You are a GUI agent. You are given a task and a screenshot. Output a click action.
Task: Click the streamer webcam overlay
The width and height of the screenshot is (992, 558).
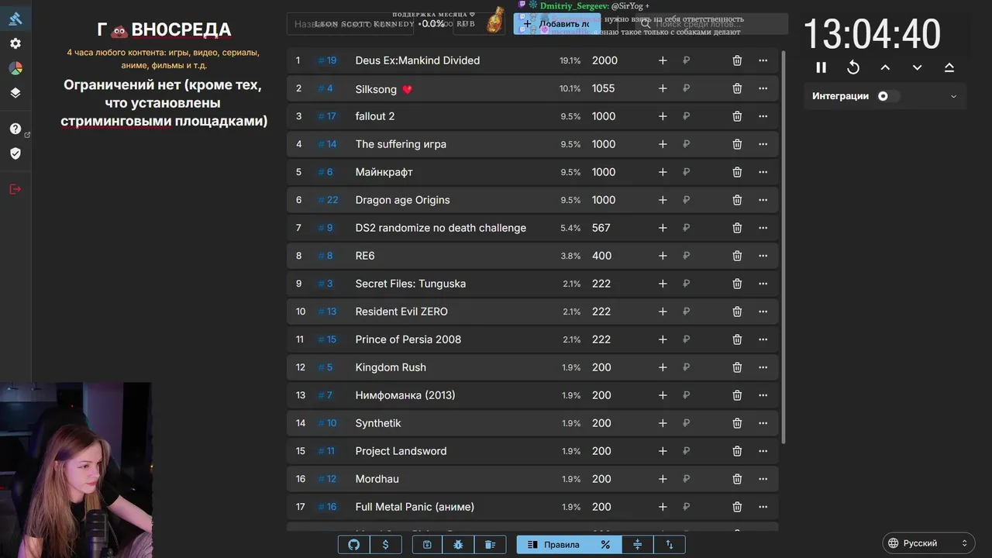(76, 470)
